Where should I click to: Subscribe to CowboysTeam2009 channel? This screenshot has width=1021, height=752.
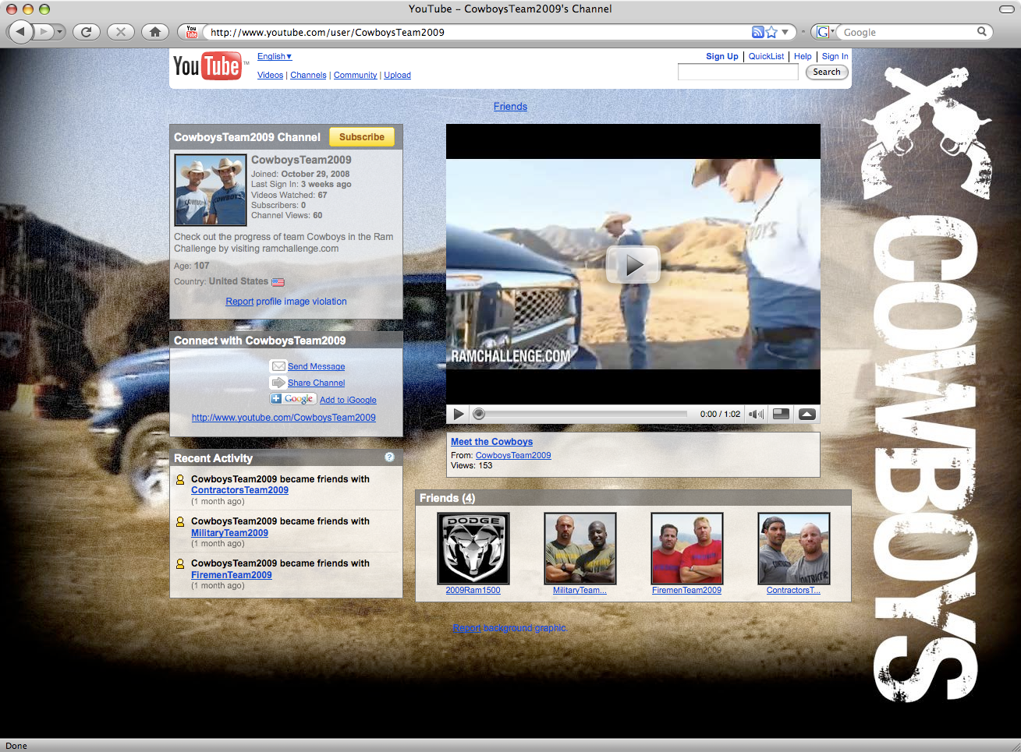click(362, 137)
